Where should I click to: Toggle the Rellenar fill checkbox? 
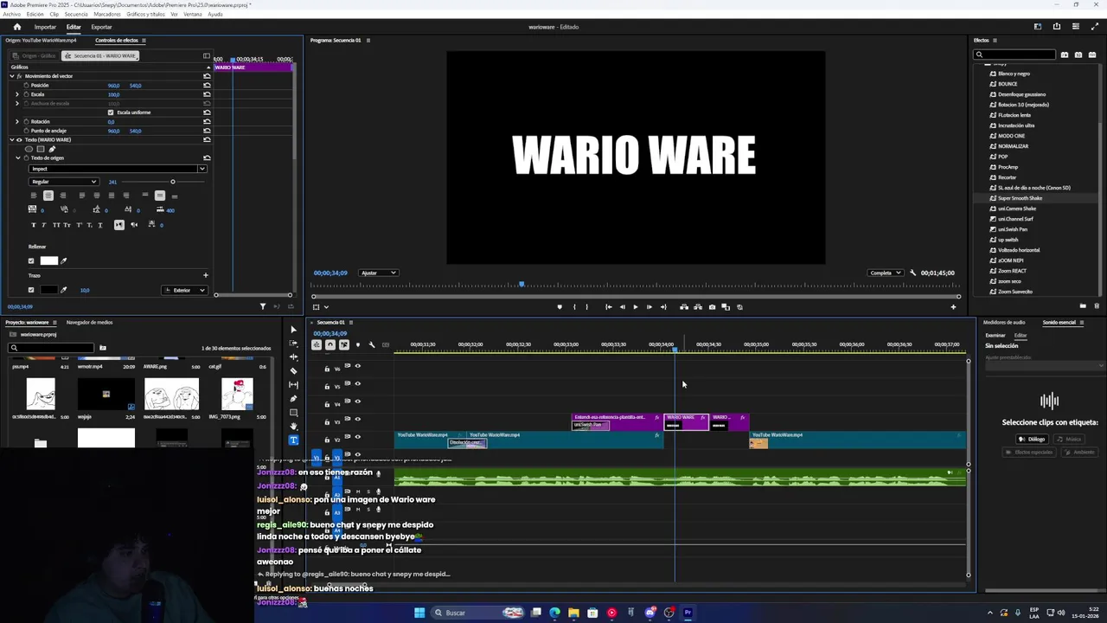click(31, 260)
